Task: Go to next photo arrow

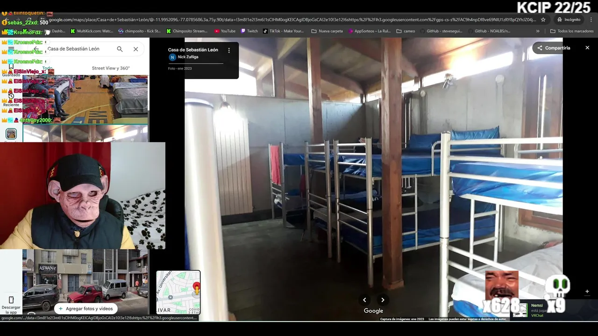Action: (x=383, y=300)
